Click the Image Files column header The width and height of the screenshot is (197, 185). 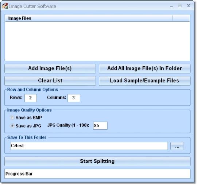click(89, 18)
